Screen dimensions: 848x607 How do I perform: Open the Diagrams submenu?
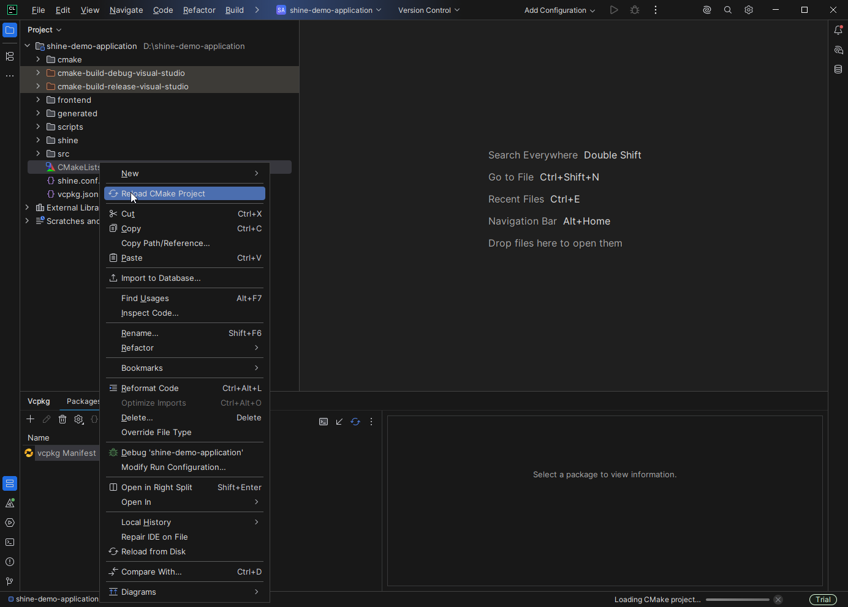(184, 592)
